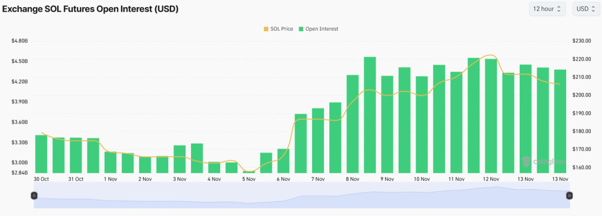Click the '2 Nov' date axis label
This screenshot has height=216, width=602.
(145, 179)
